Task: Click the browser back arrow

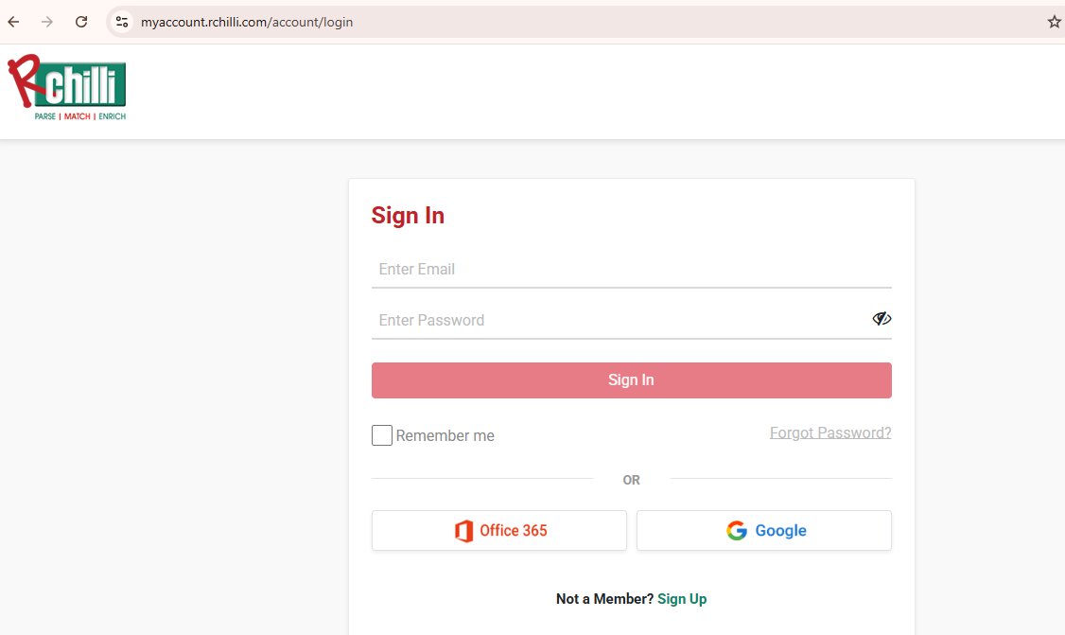Action: coord(14,22)
